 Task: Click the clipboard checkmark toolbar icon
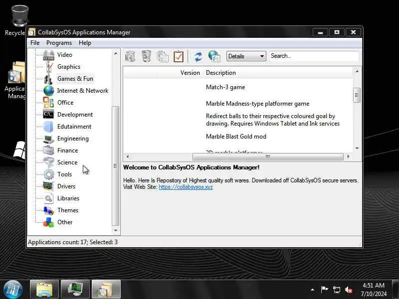(179, 56)
